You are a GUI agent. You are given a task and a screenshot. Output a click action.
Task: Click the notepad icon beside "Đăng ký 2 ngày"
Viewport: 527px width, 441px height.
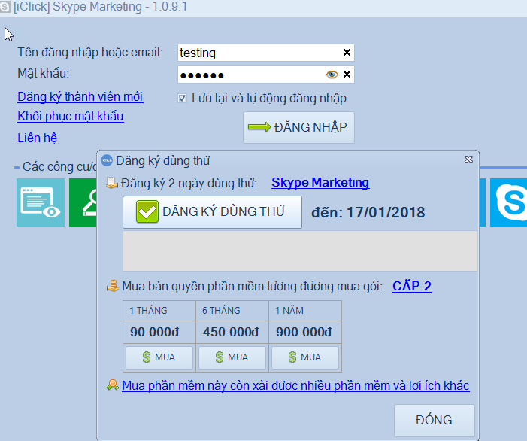tap(111, 183)
